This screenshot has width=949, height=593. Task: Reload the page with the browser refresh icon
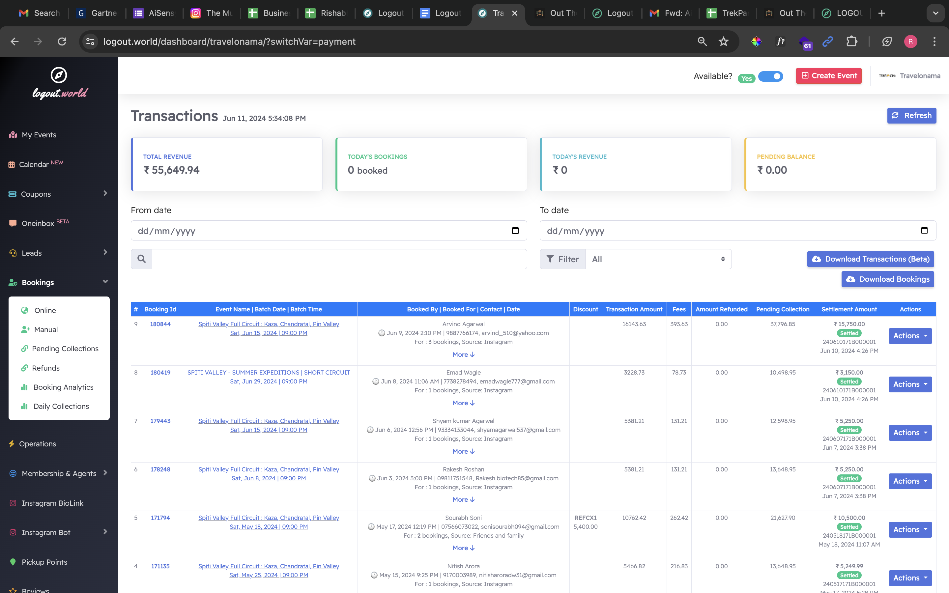pos(62,42)
